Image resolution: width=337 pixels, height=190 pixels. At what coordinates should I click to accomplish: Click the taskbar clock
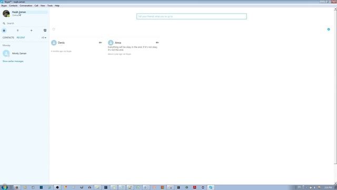click(328, 187)
